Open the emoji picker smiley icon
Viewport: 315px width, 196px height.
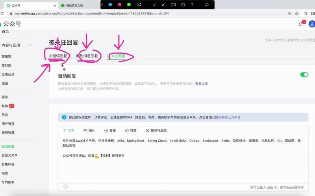tap(65, 187)
